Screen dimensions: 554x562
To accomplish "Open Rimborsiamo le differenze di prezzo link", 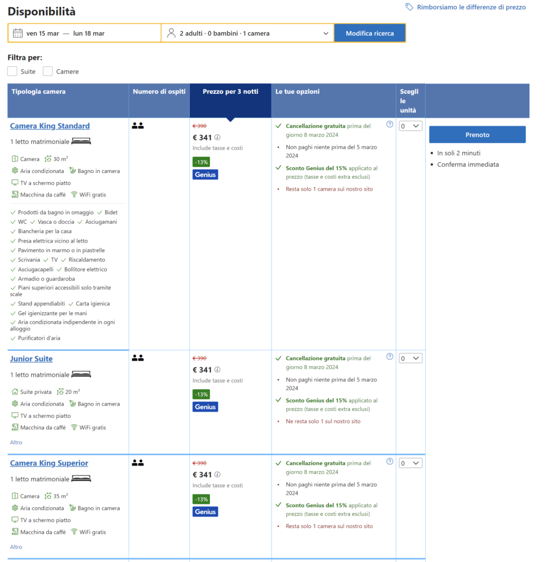I will [x=471, y=7].
